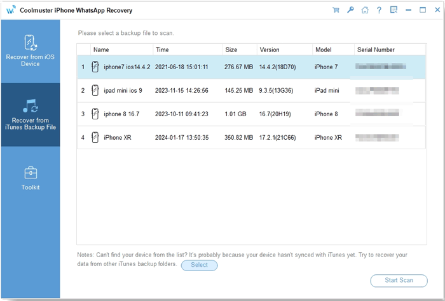Close the Coolmuster window
This screenshot has width=445, height=301.
coord(437,10)
